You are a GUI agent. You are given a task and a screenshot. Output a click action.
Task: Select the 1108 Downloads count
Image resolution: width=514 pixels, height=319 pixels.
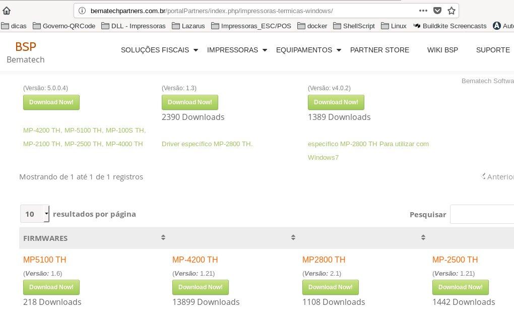[x=334, y=302]
